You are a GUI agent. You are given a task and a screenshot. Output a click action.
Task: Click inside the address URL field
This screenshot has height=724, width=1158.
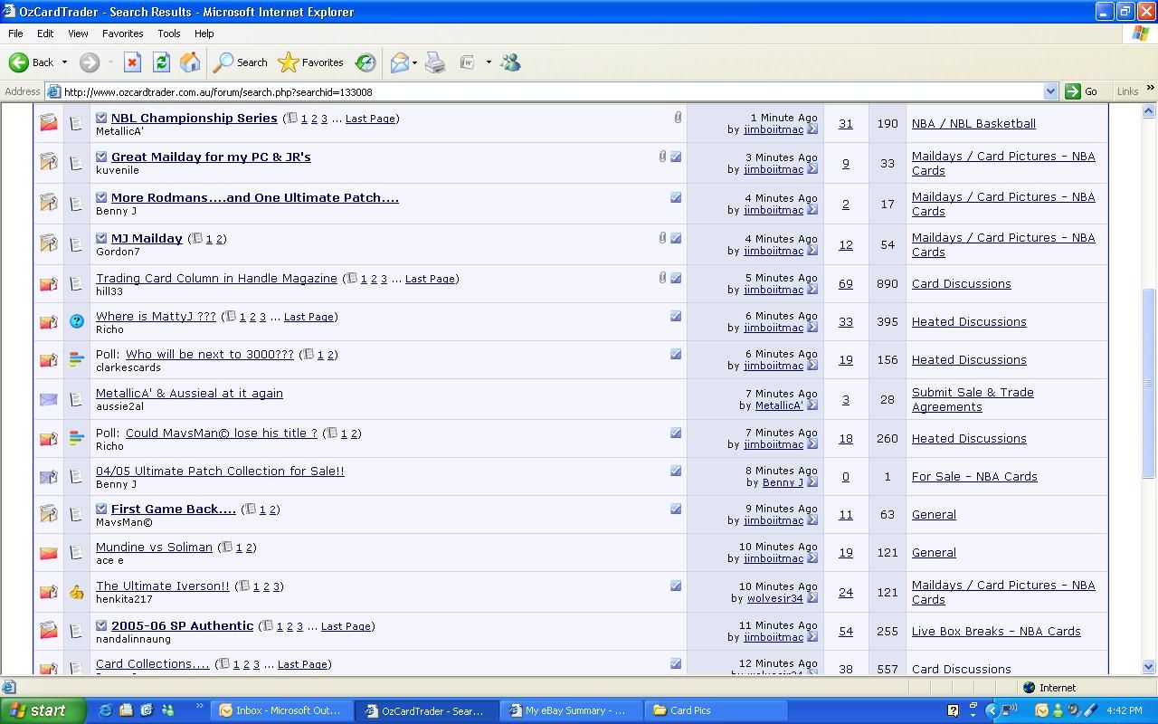[x=552, y=91]
